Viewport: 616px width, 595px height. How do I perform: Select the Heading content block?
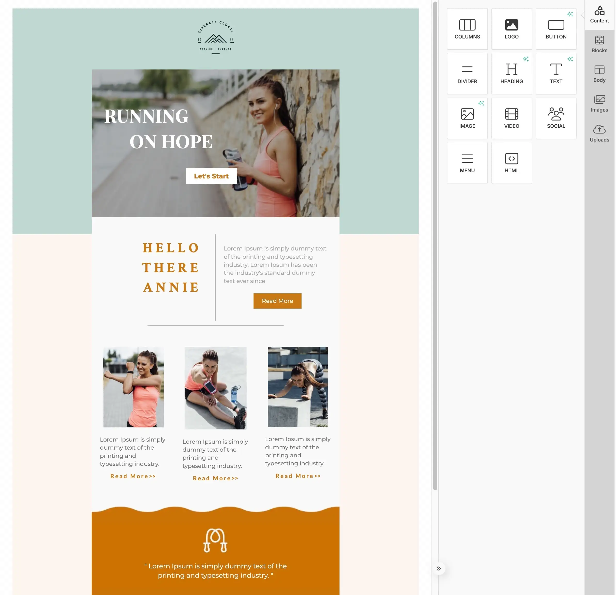(511, 74)
